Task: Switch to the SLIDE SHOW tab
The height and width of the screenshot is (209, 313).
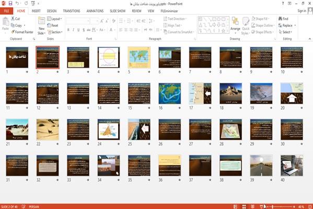Action: click(x=118, y=11)
